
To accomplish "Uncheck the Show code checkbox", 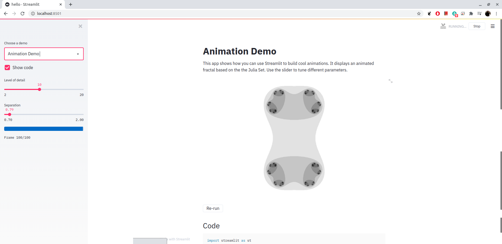I will (x=7, y=68).
